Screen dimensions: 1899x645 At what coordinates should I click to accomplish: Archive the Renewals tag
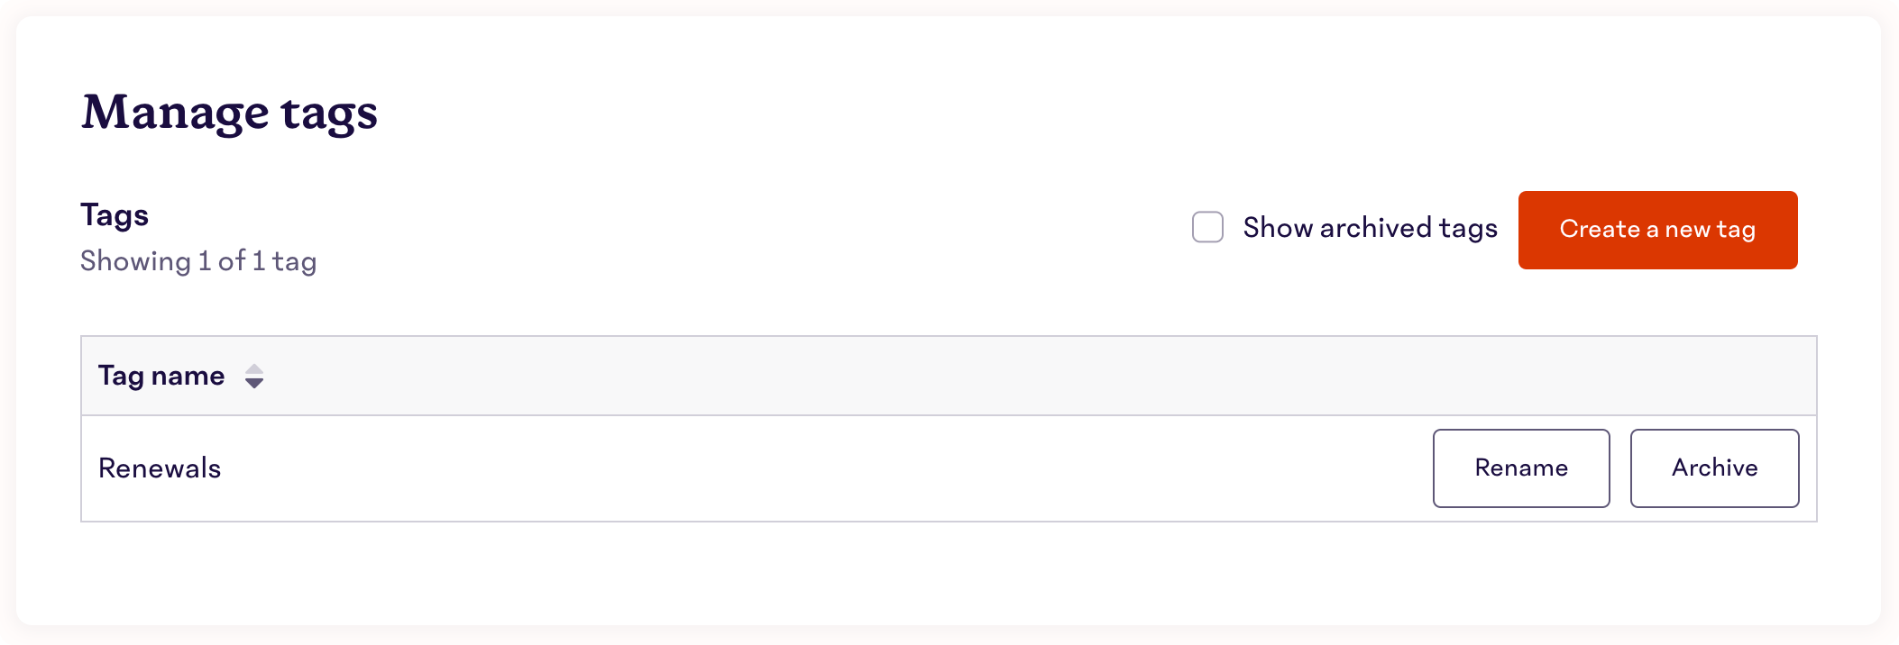[1714, 468]
